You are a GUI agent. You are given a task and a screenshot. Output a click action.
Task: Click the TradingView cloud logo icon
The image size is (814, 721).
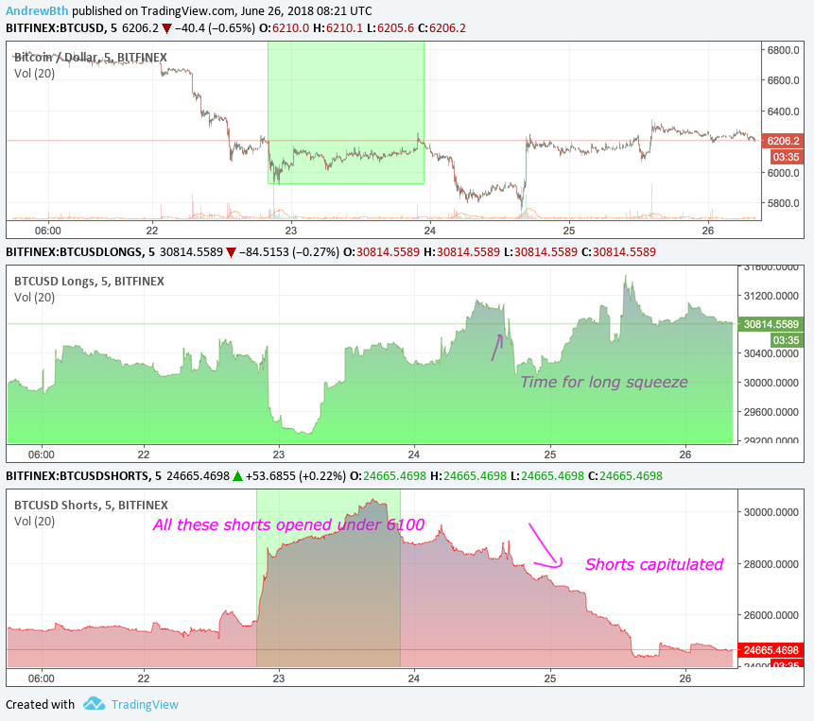pyautogui.click(x=95, y=703)
